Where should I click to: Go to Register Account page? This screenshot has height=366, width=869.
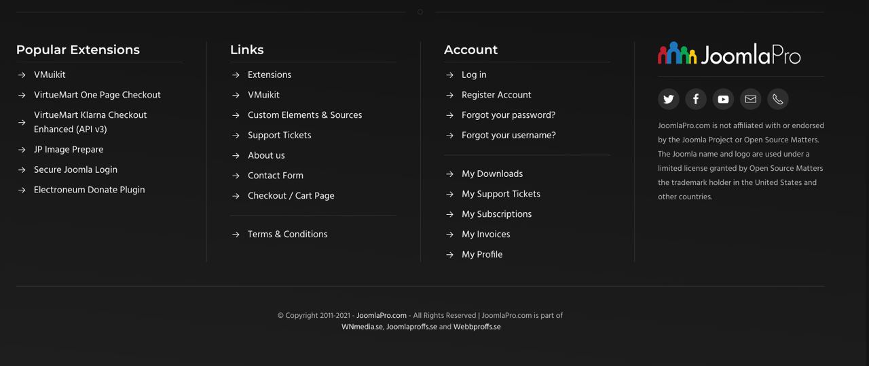496,95
